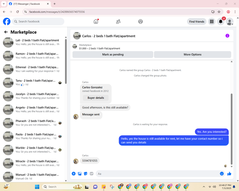Show hidden tray icons chevron

(204, 187)
